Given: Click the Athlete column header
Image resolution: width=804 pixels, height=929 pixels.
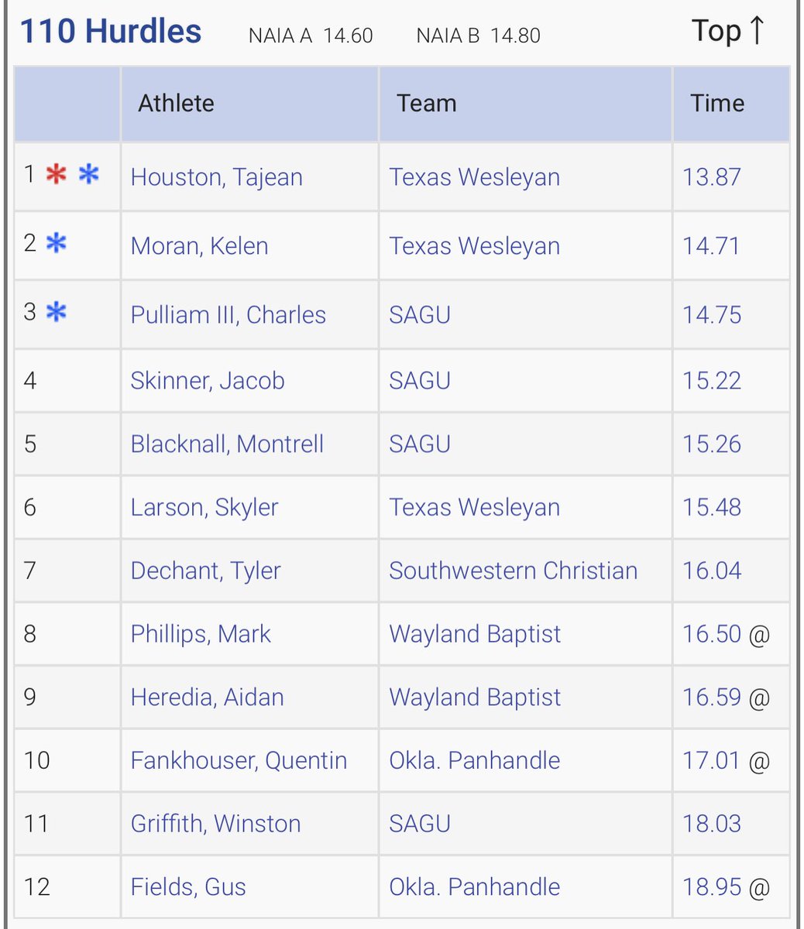Looking at the screenshot, I should coord(177,103).
